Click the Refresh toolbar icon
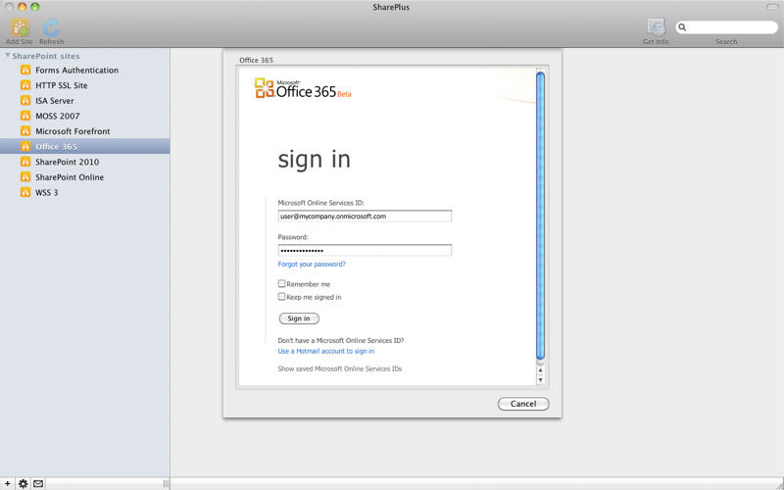Viewport: 784px width, 490px height. tap(51, 28)
